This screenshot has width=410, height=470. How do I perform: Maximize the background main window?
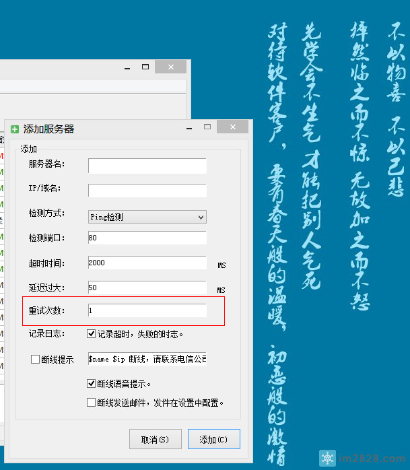click(145, 67)
